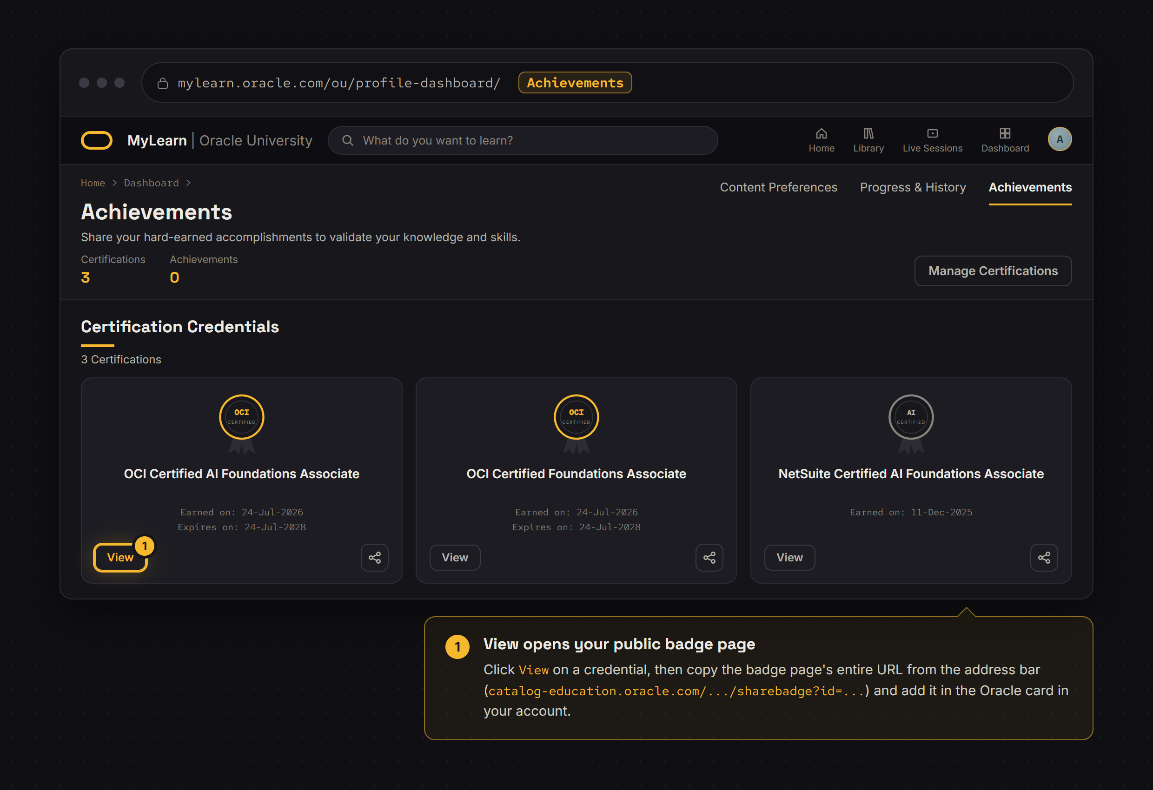Image resolution: width=1153 pixels, height=790 pixels.
Task: Share OCI Certified Foundations Associate credential
Action: coord(709,557)
